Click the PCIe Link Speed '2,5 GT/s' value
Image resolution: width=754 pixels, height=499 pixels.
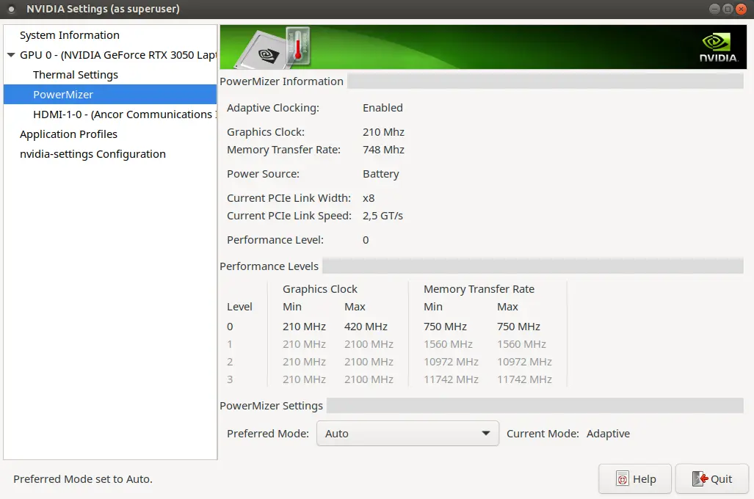click(383, 216)
